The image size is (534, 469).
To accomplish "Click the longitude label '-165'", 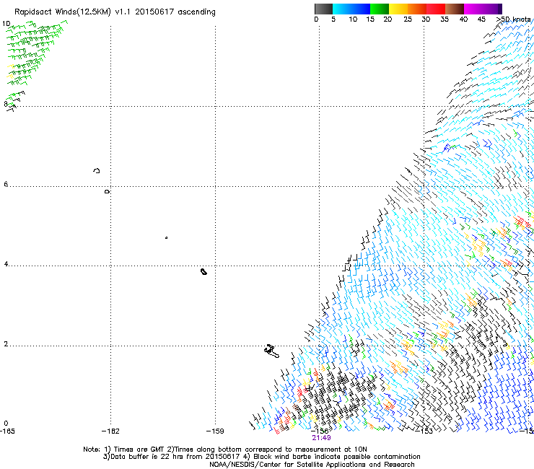I will pyautogui.click(x=7, y=431).
